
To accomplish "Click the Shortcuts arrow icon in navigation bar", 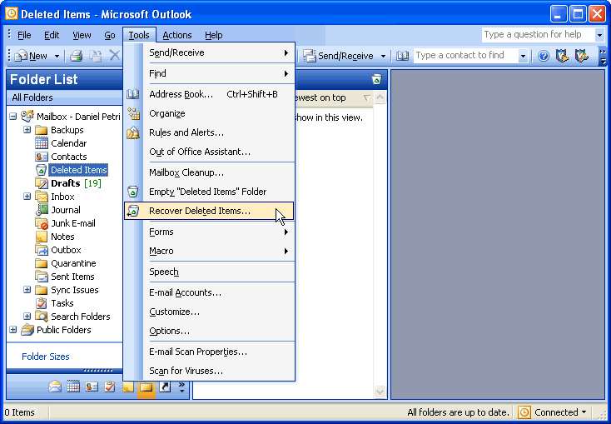I will 165,387.
